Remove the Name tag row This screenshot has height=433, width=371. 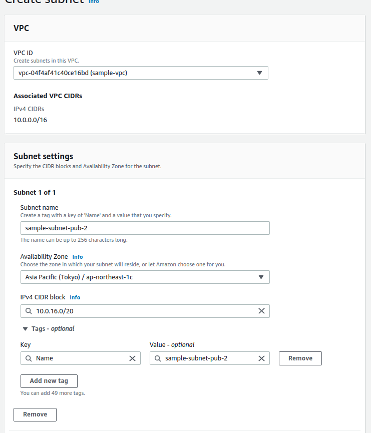coord(300,358)
